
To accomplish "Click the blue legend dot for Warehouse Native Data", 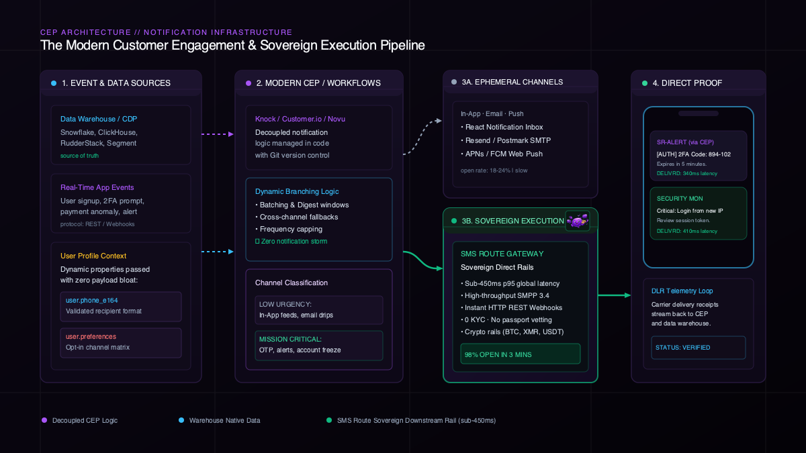I will pos(181,420).
